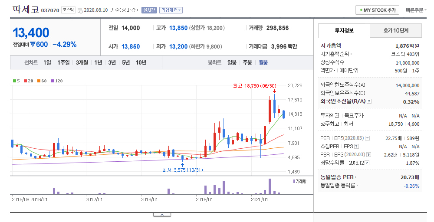Click the 배당수익률 value 1.87%
This screenshot has width=434, height=222.
point(413,163)
